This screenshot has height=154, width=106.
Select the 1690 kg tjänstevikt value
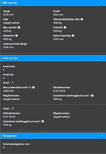(57, 23)
